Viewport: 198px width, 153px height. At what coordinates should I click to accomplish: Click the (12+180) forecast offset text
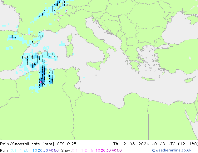pos(188,144)
